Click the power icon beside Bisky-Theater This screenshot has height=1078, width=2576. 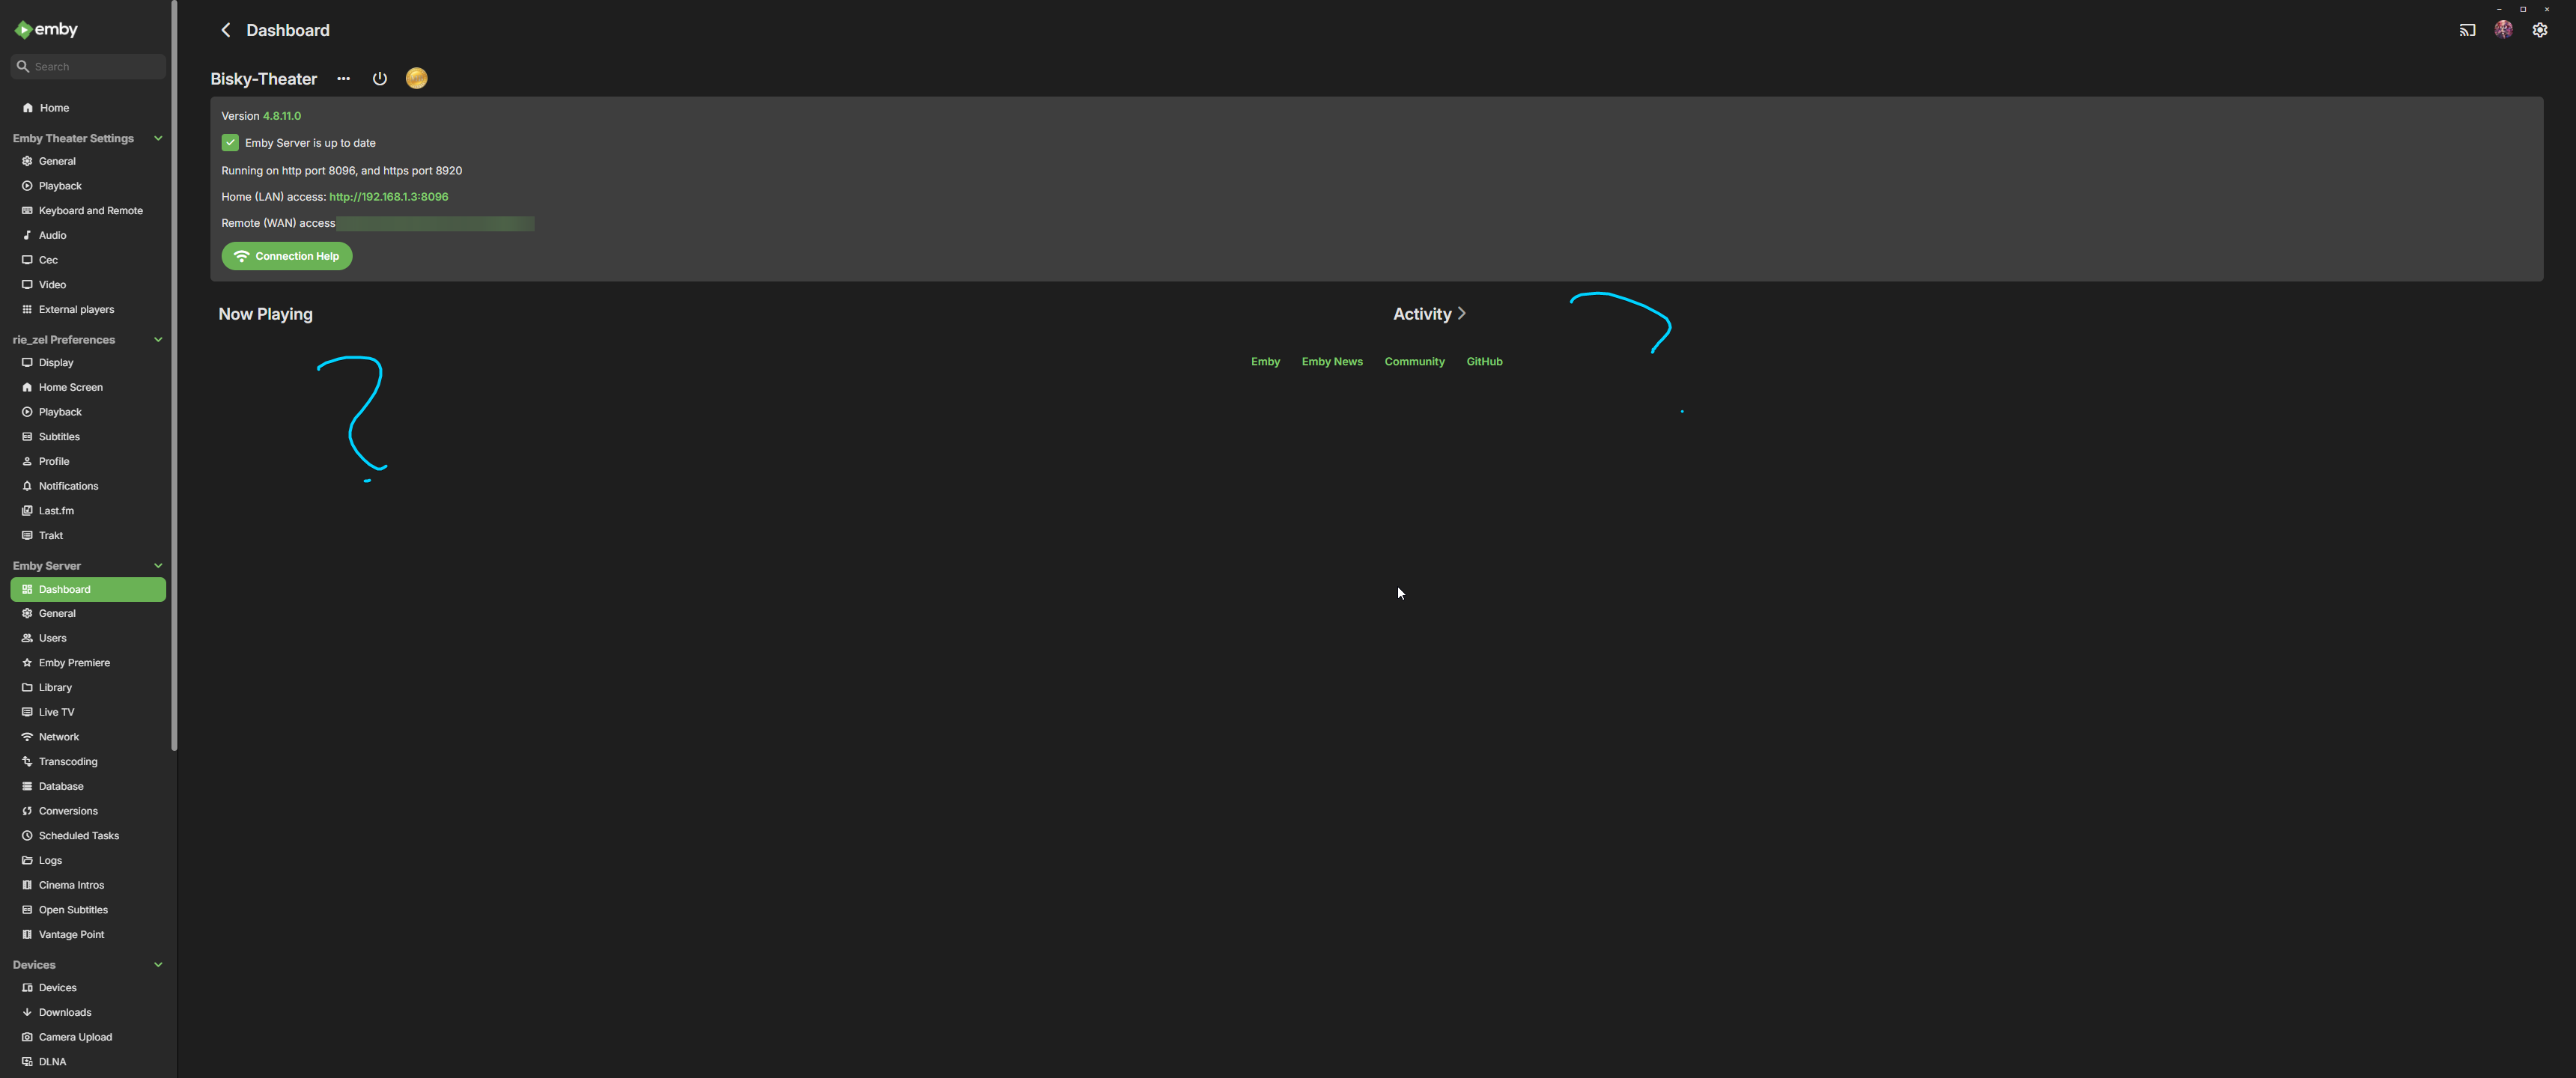tap(380, 79)
